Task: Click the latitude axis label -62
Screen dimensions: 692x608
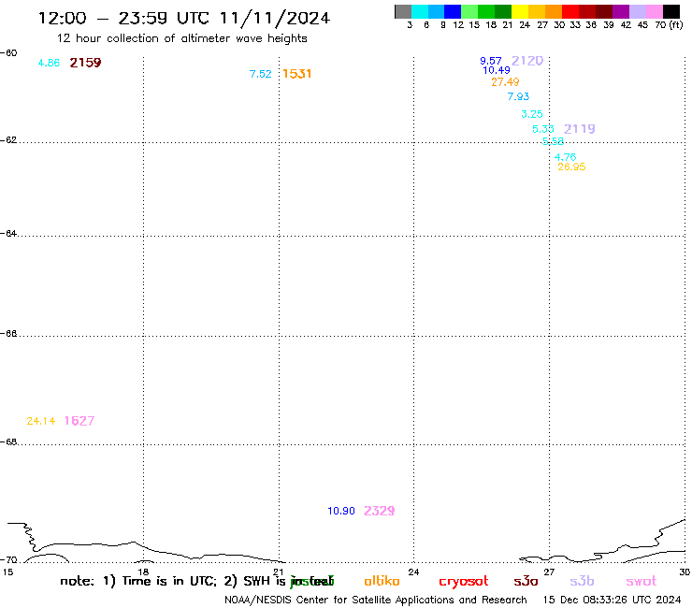Action: (x=8, y=140)
